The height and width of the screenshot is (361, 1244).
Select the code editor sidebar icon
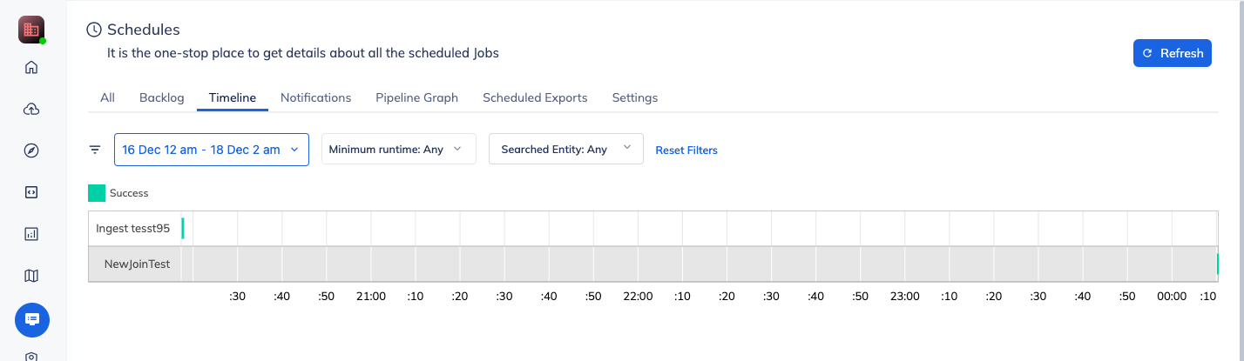point(31,192)
